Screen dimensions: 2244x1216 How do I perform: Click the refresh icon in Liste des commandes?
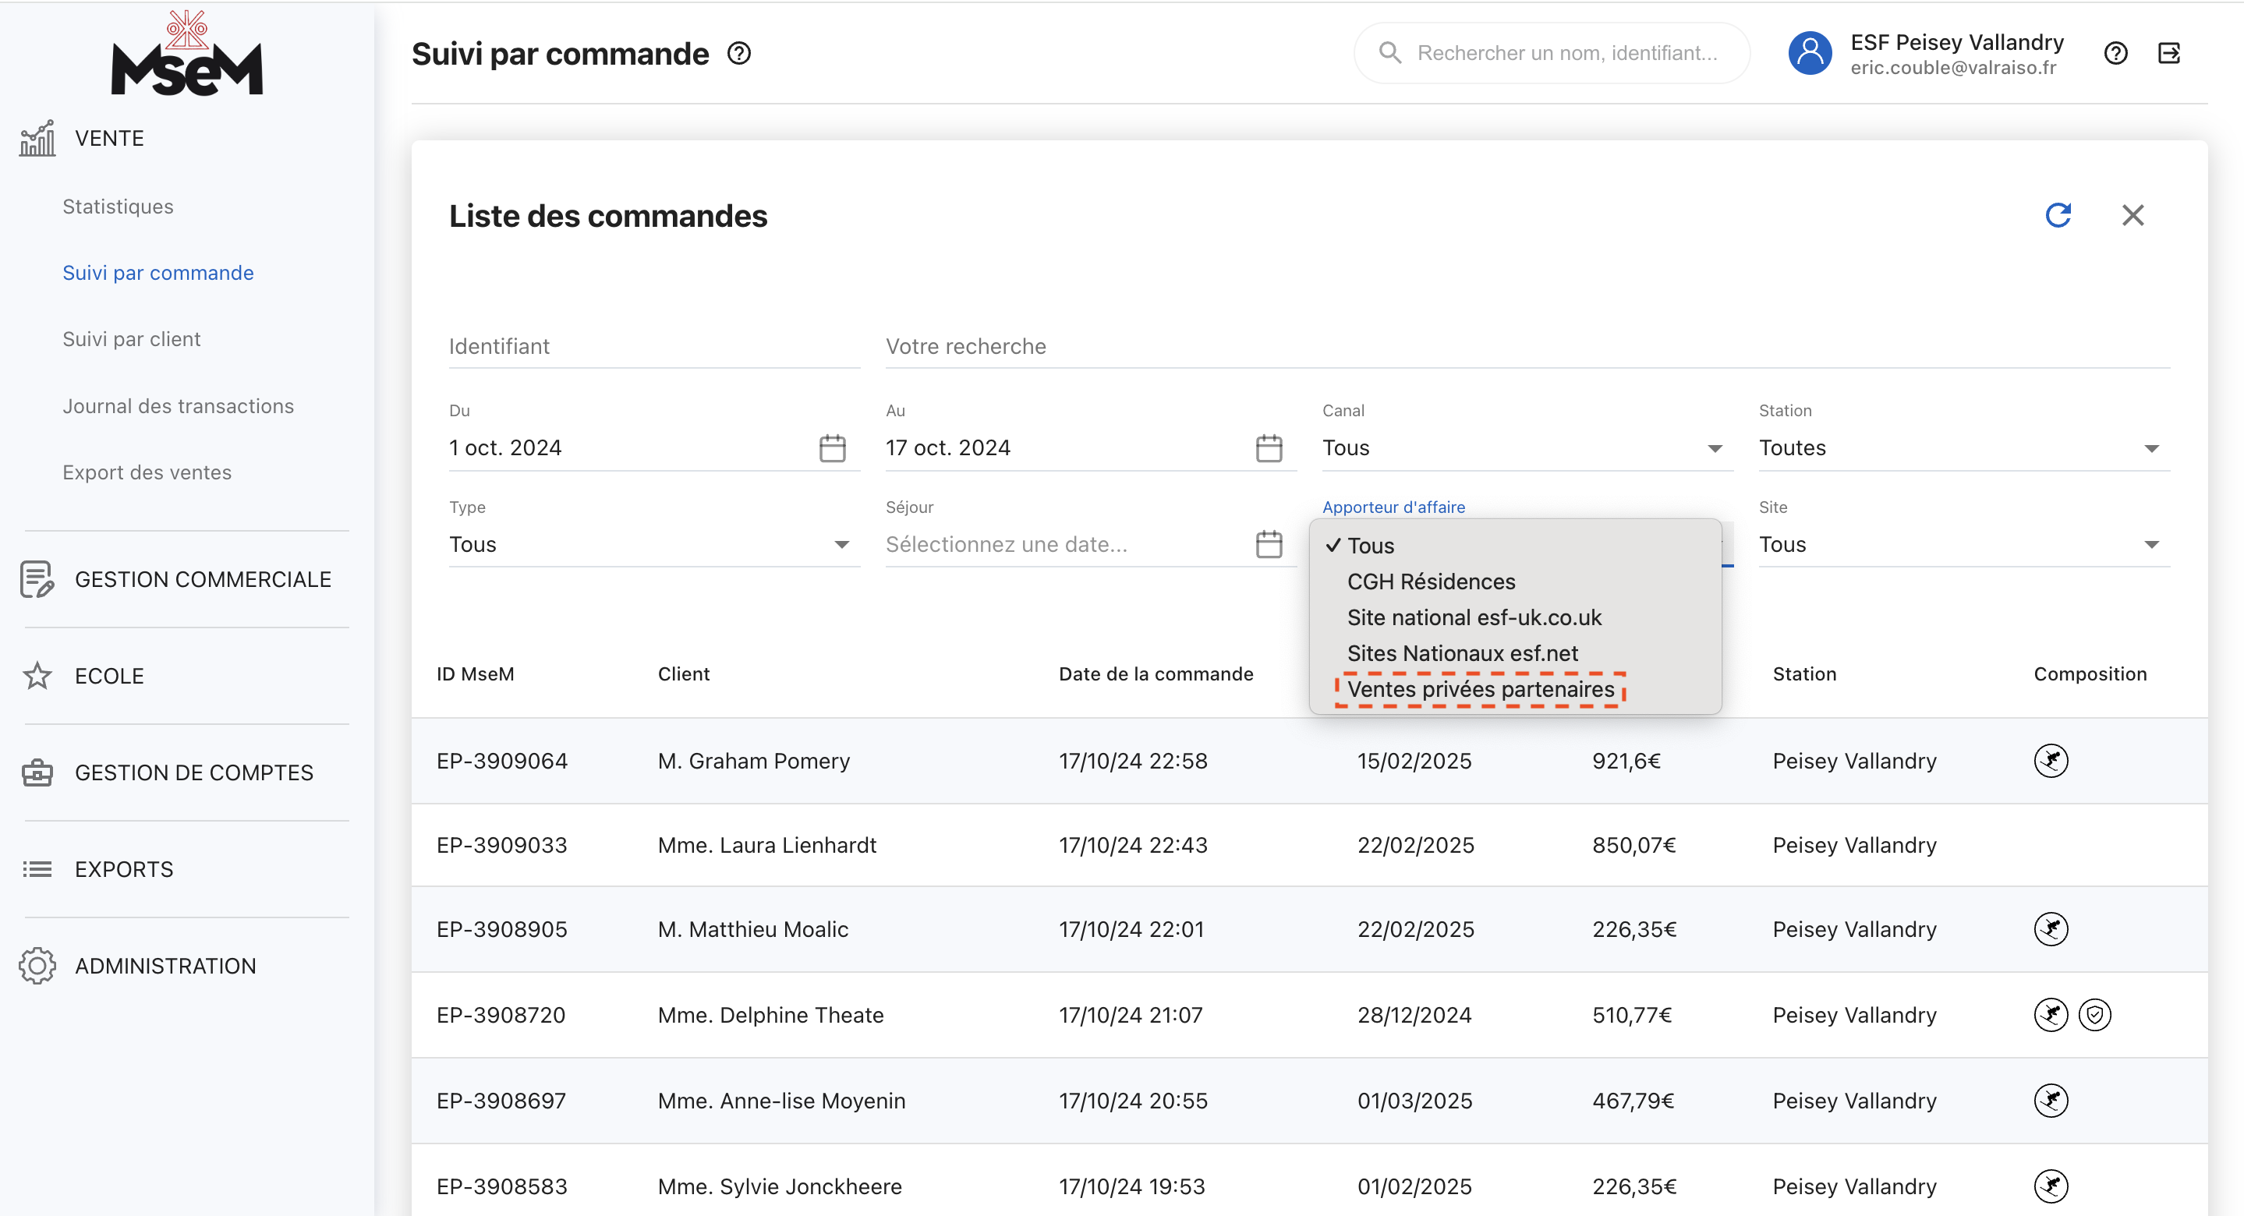2058,215
